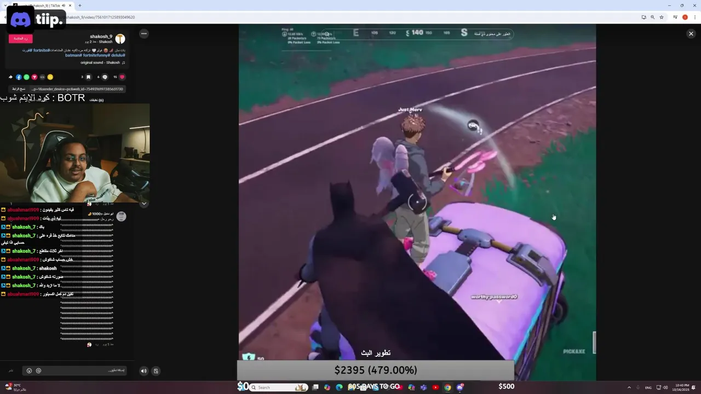Open the three-dot more options menu
The width and height of the screenshot is (701, 394).
143,34
